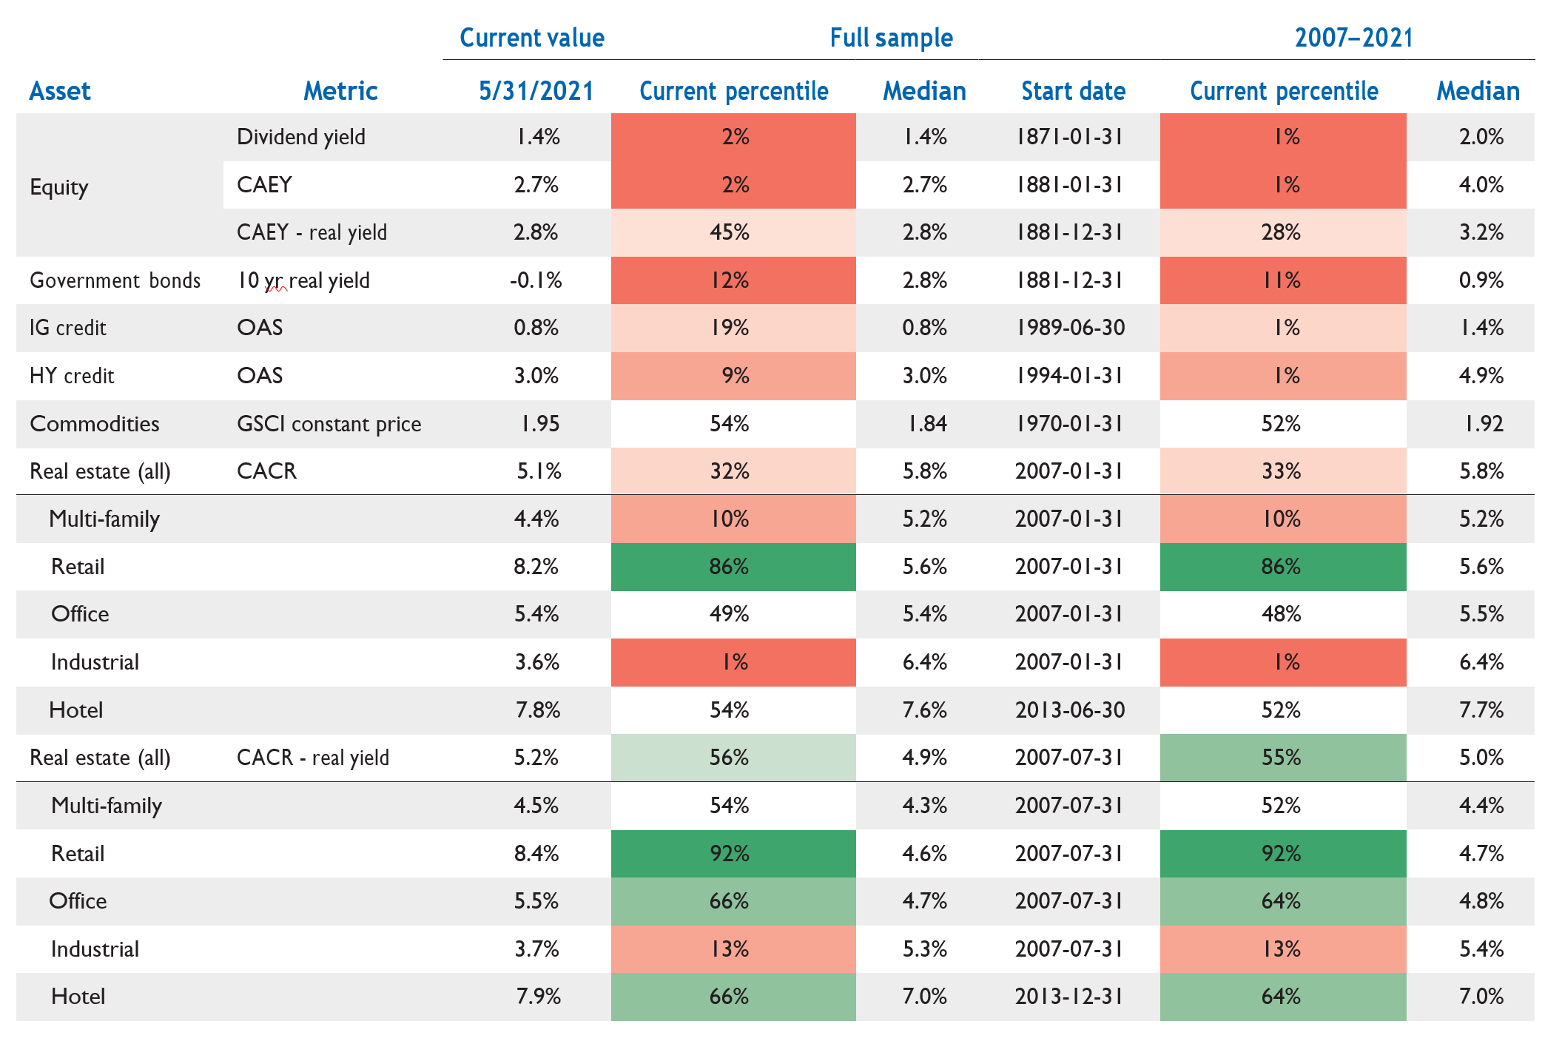This screenshot has height=1041, width=1545.
Task: Click the "Start date" column header
Action: click(x=1073, y=91)
